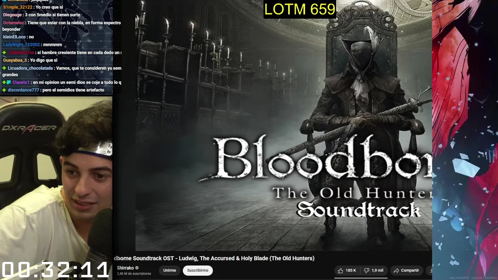The width and height of the screenshot is (498, 280).
Task: Click chat username S1mple_32122
Action: (x=18, y=7)
